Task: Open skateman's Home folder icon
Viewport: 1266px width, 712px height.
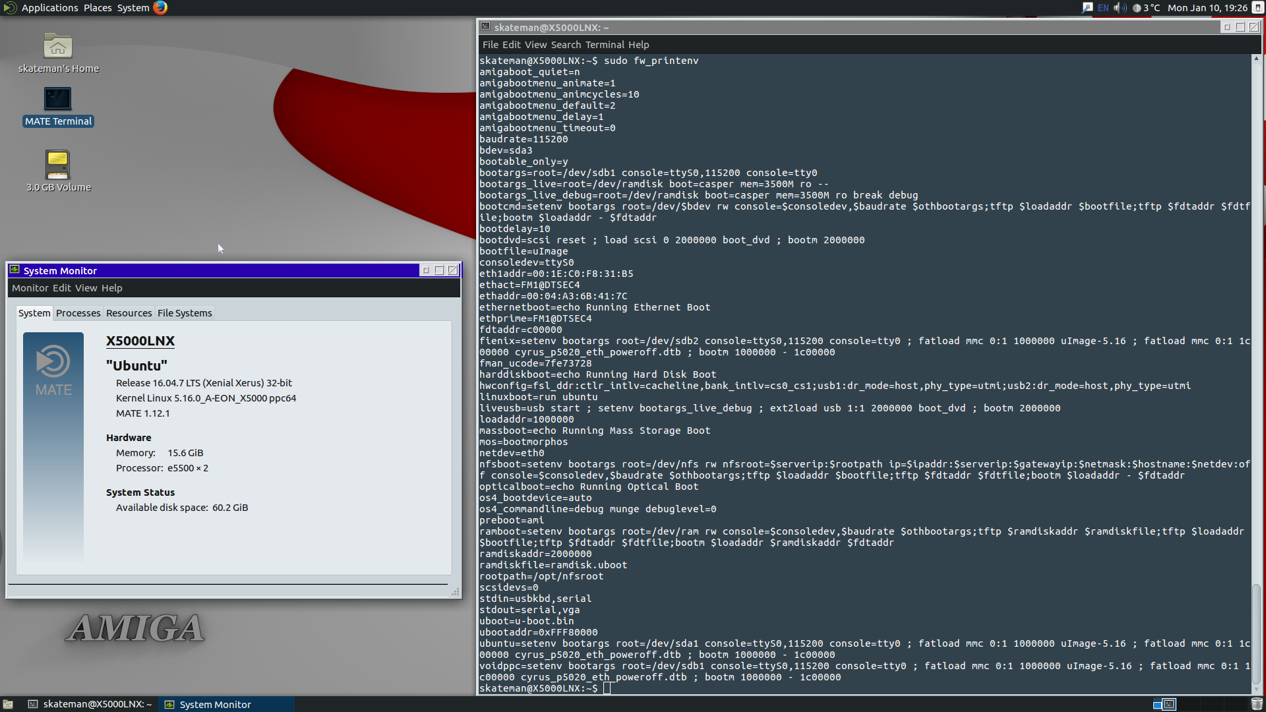Action: coord(58,46)
